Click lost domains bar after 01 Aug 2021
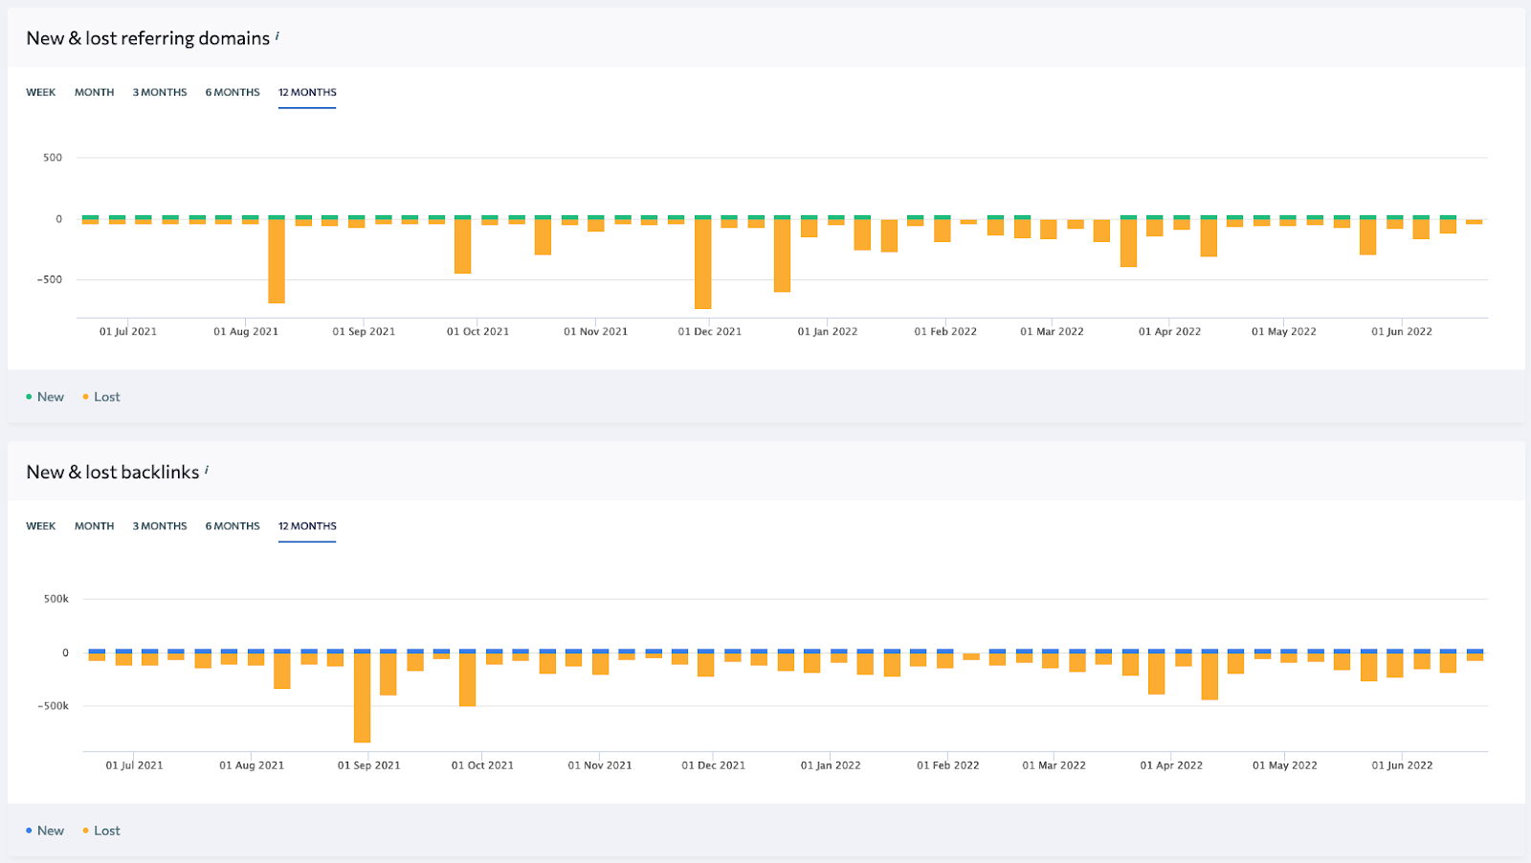 277,261
